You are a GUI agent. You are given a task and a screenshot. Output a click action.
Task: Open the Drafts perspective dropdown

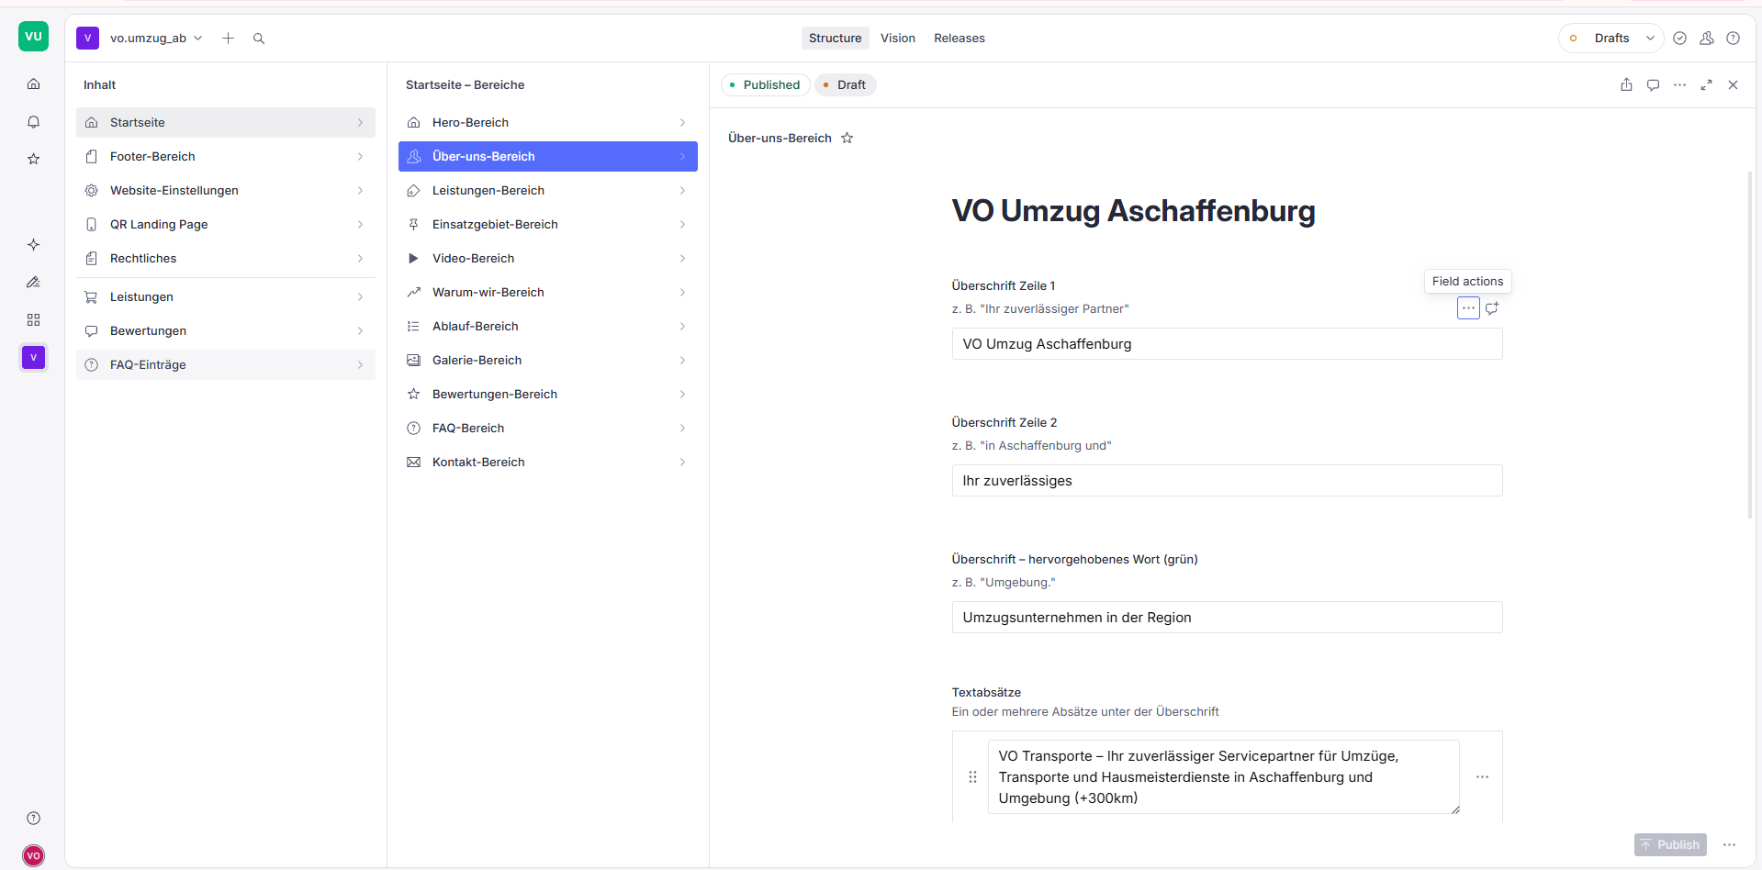[x=1611, y=39]
